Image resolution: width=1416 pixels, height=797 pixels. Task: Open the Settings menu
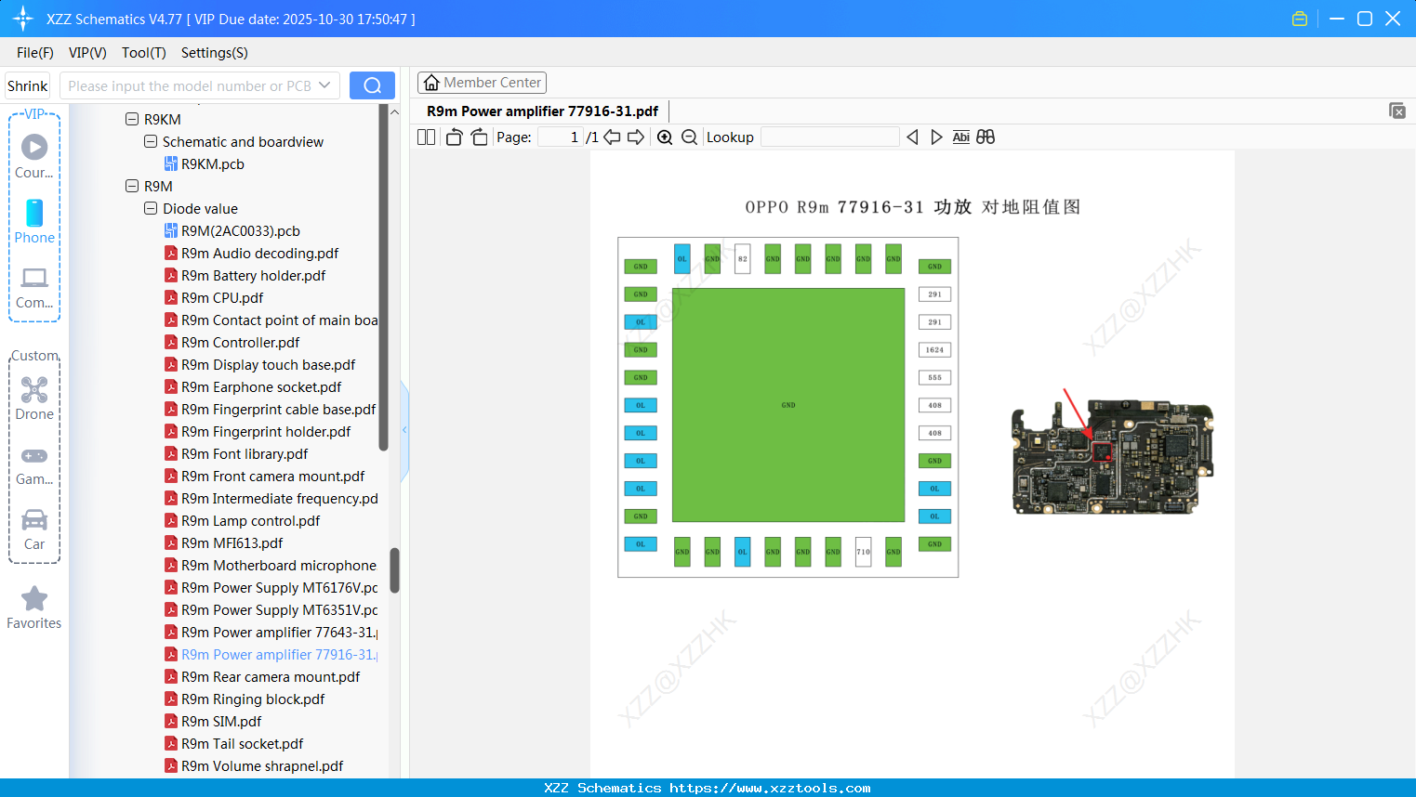(215, 53)
